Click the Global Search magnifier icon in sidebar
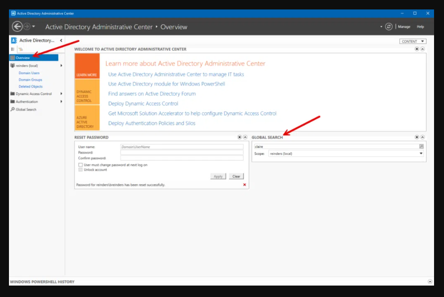 (12, 109)
